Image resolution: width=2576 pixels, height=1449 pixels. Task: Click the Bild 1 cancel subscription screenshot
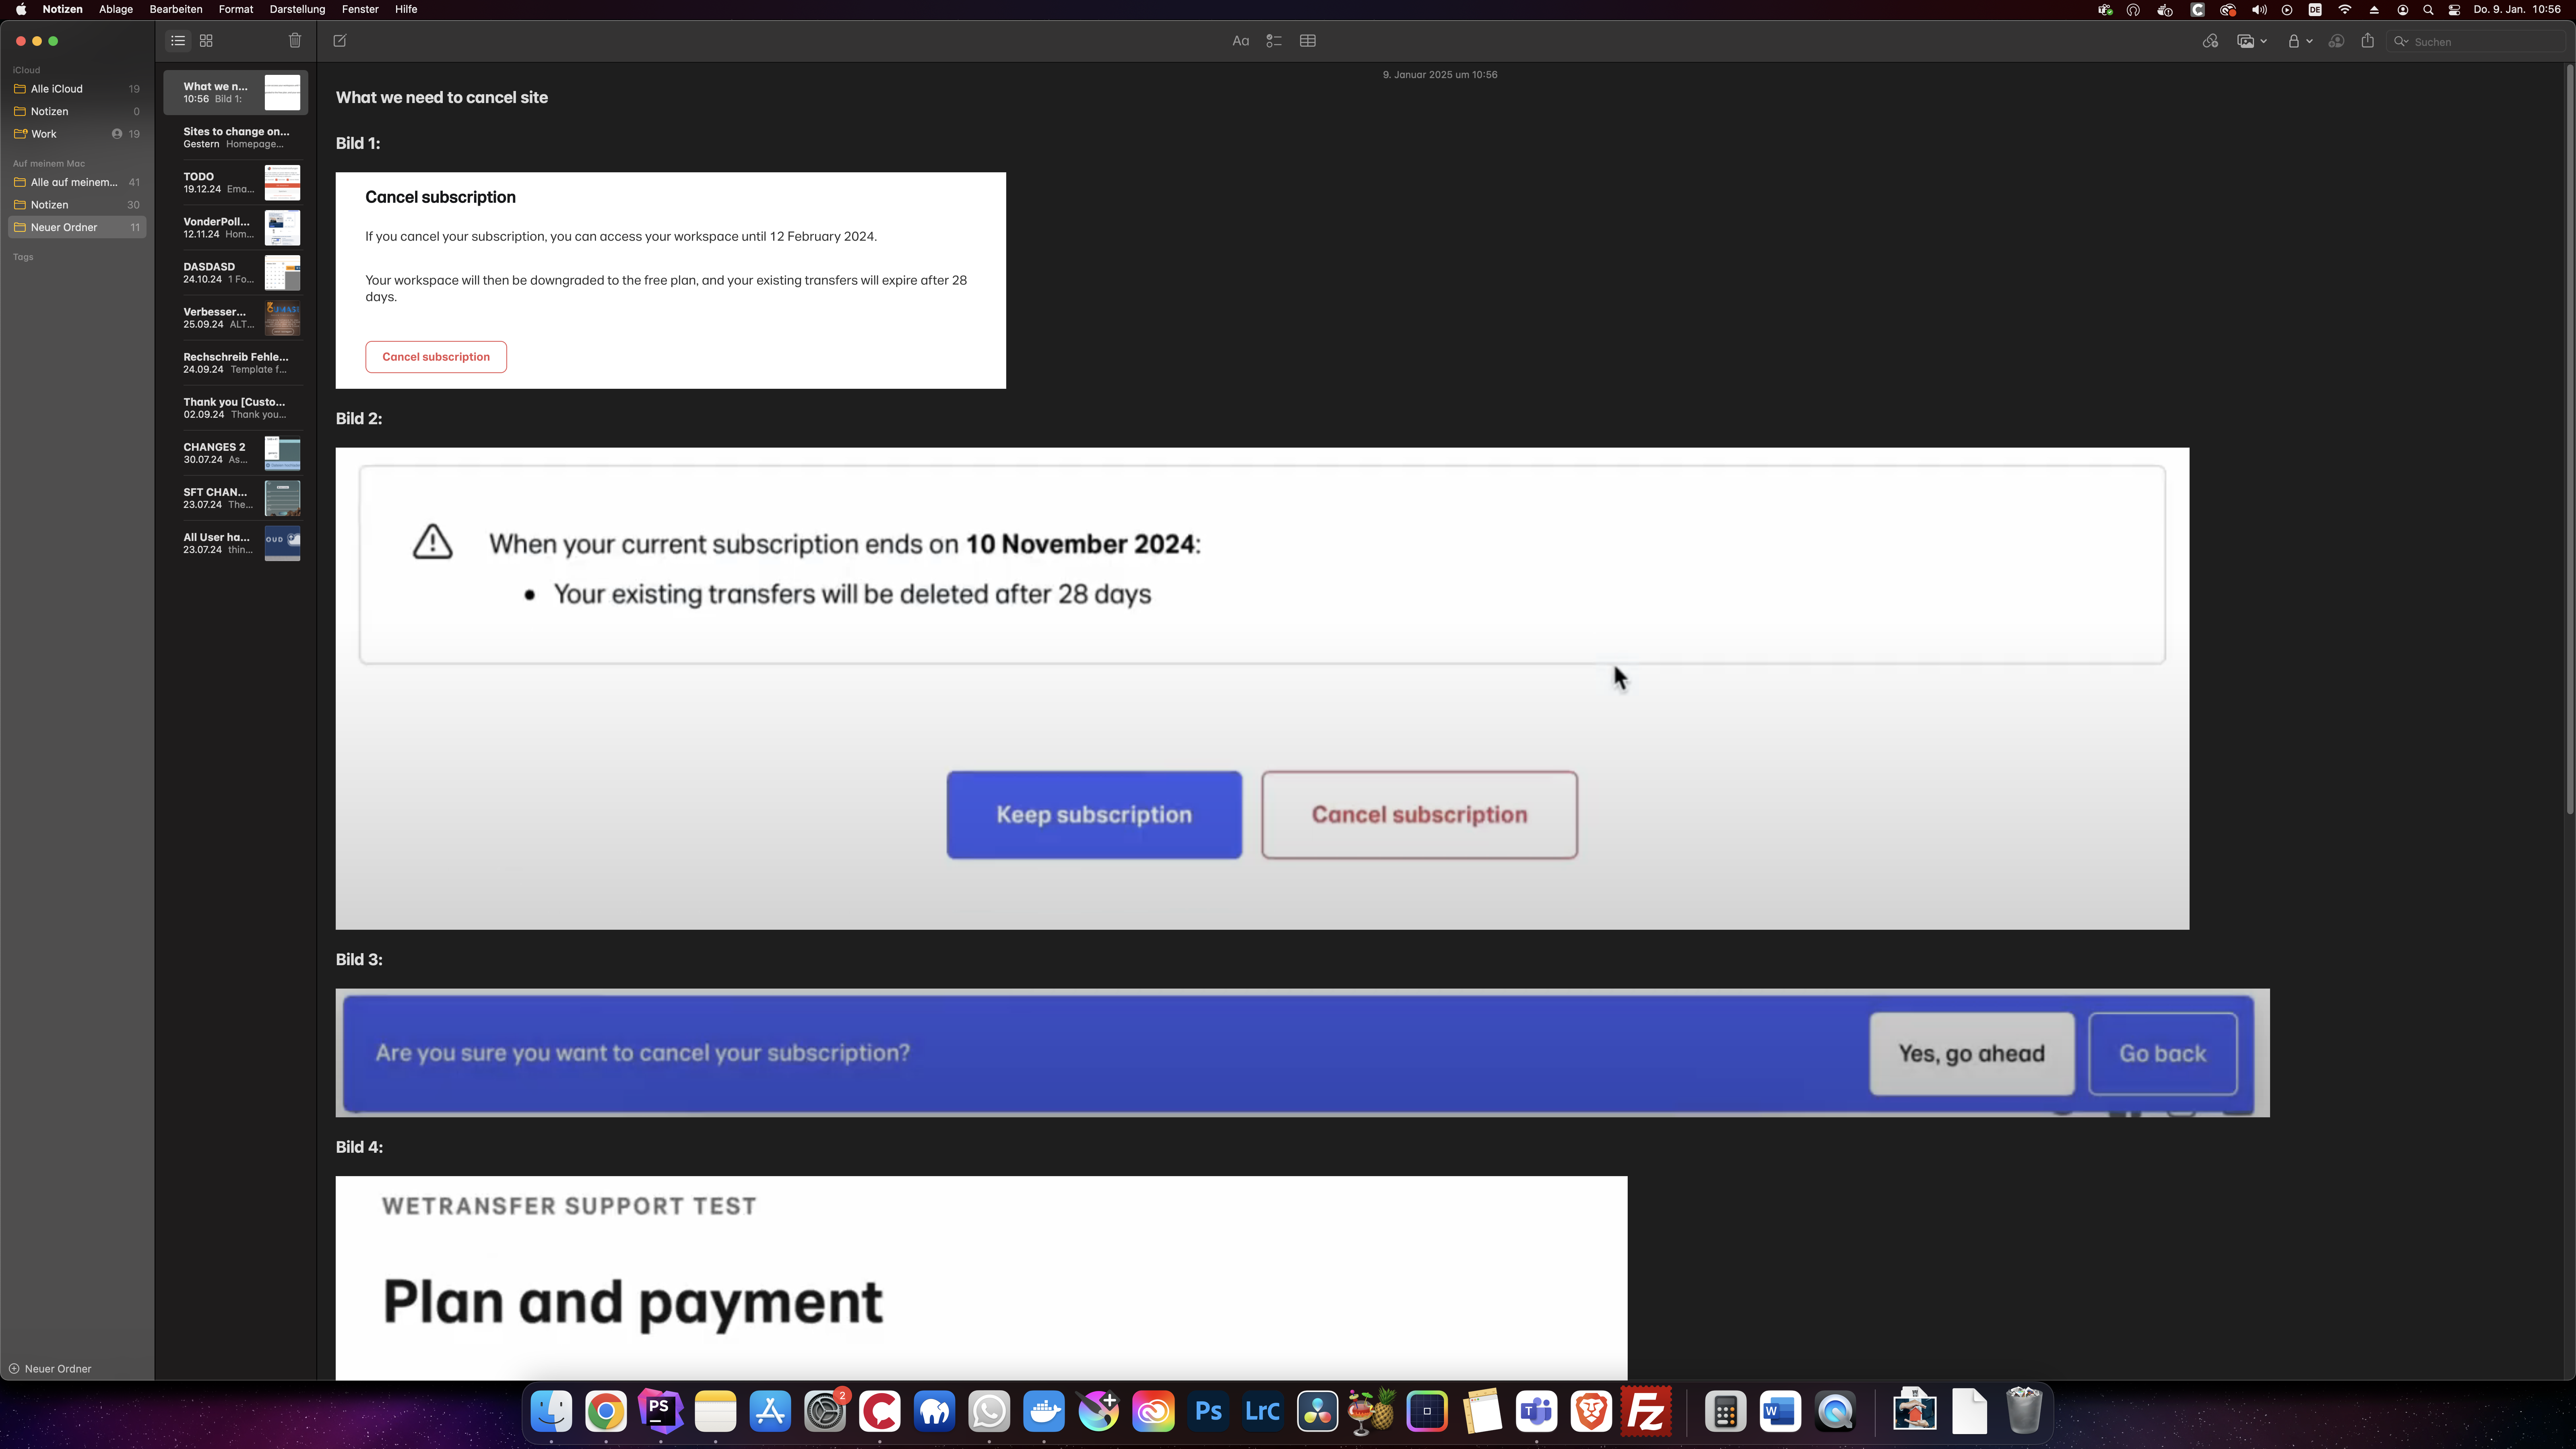point(671,280)
